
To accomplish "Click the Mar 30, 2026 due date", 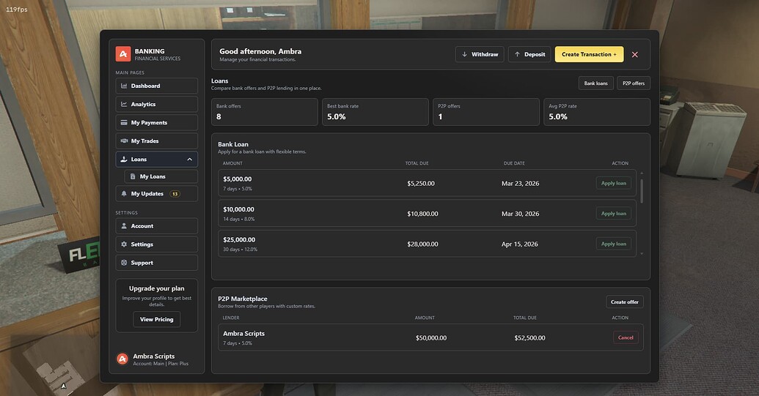I will (521, 214).
